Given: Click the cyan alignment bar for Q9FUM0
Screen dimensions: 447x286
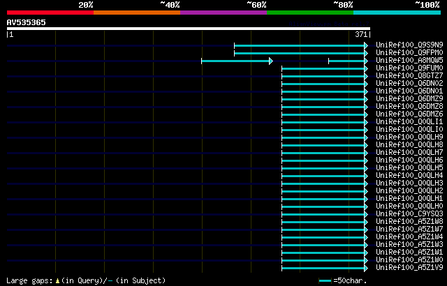Looking at the screenshot, I should tap(325, 68).
